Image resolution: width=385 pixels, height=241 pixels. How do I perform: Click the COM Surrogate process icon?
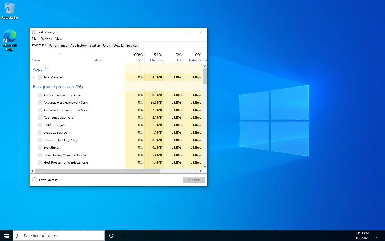click(40, 125)
